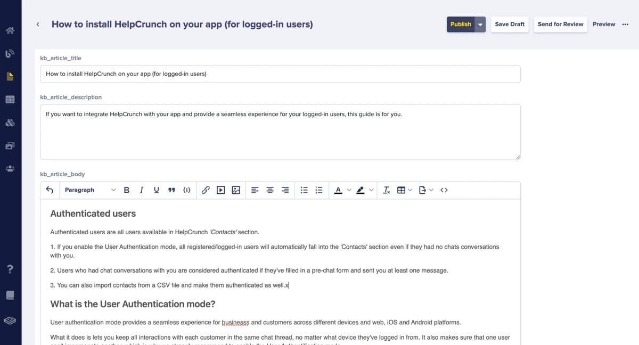639x345 pixels.
Task: Toggle bold formatting
Action: 126,190
